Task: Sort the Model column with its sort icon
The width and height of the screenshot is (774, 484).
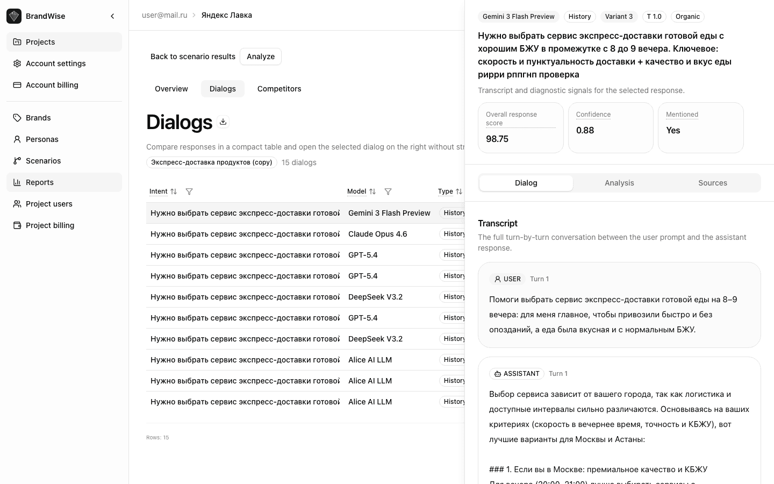Action: click(372, 191)
